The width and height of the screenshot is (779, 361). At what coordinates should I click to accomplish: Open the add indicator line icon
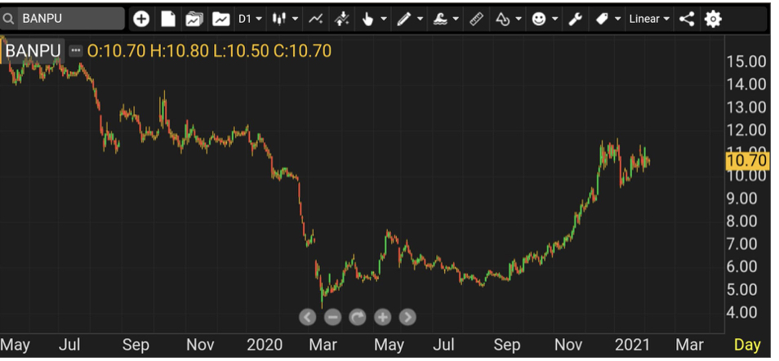(x=315, y=19)
